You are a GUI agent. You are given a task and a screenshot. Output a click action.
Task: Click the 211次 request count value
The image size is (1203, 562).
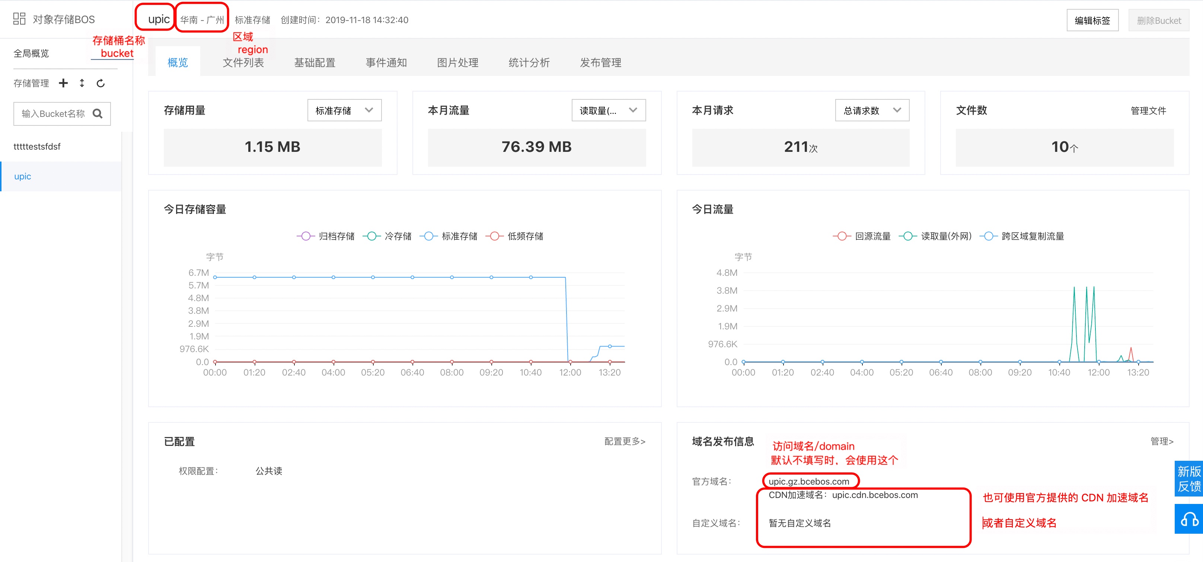pos(801,147)
